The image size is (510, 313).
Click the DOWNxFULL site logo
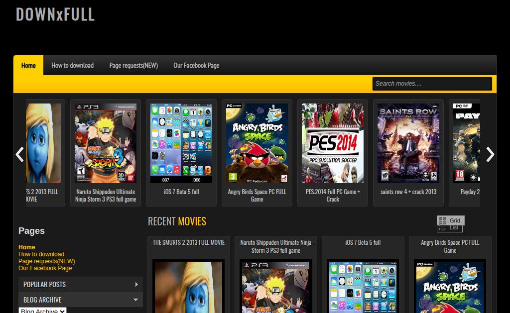coord(55,14)
